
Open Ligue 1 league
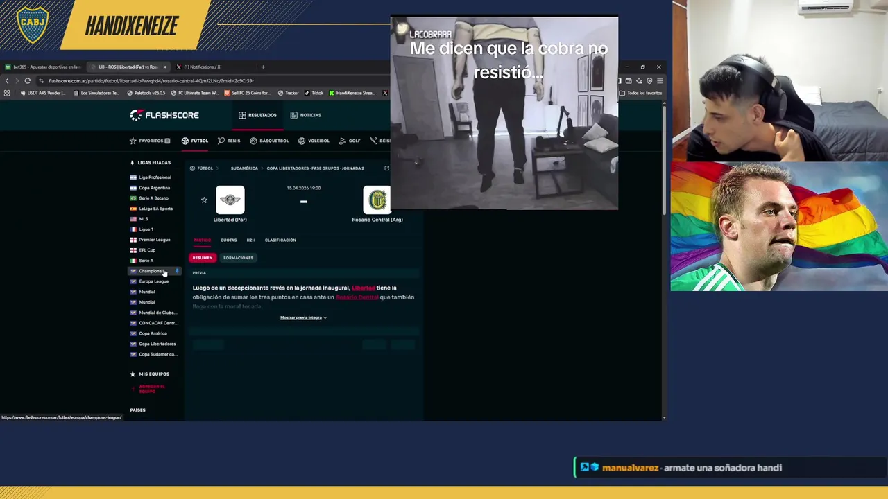point(142,229)
